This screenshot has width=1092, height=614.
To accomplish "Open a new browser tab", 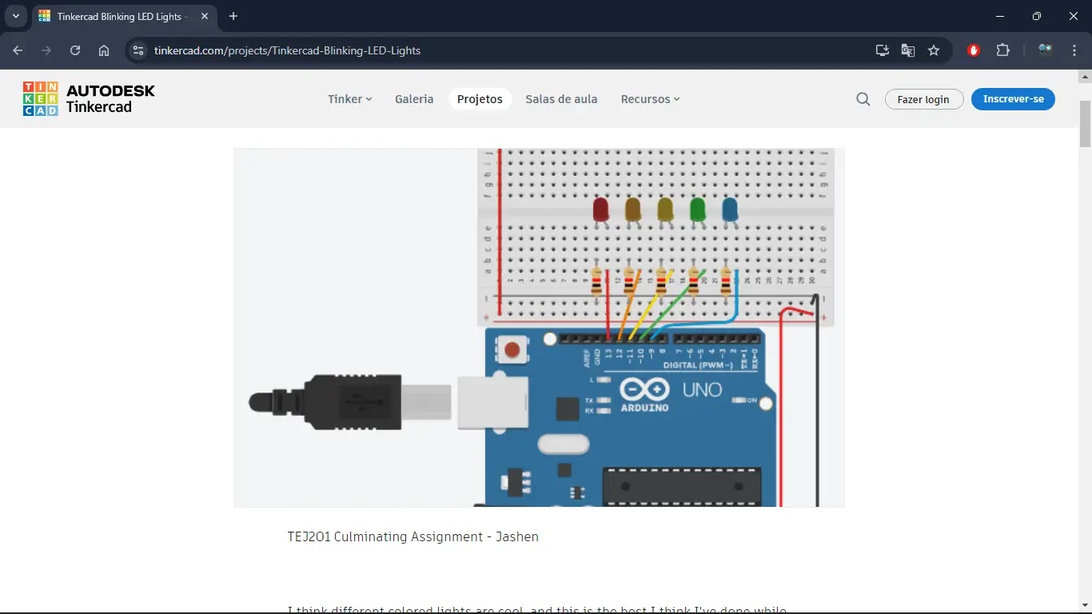I will [233, 16].
